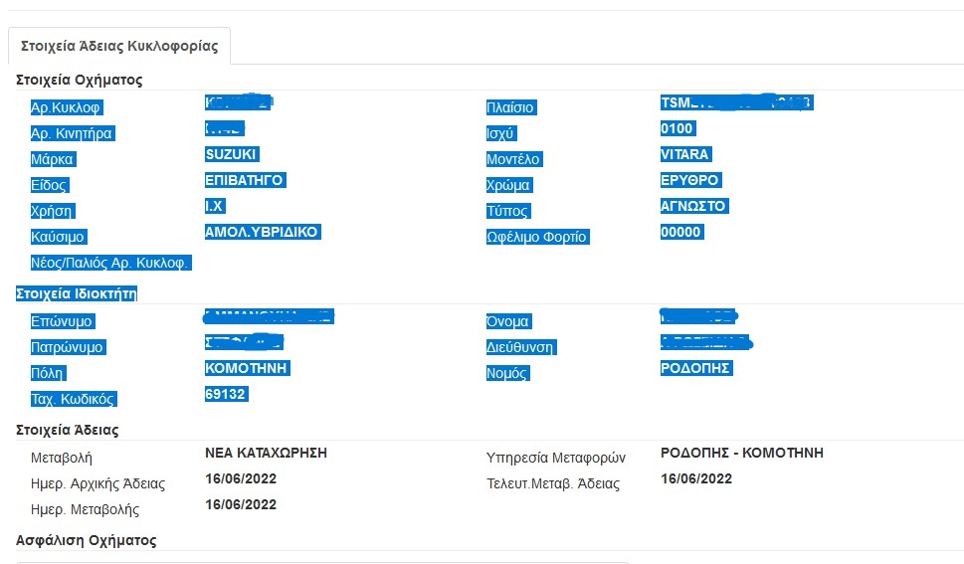
Task: Select the ΑΜΟΛ.ΥΒΡΙΔΙΚΟ fuel value
Action: (x=263, y=232)
